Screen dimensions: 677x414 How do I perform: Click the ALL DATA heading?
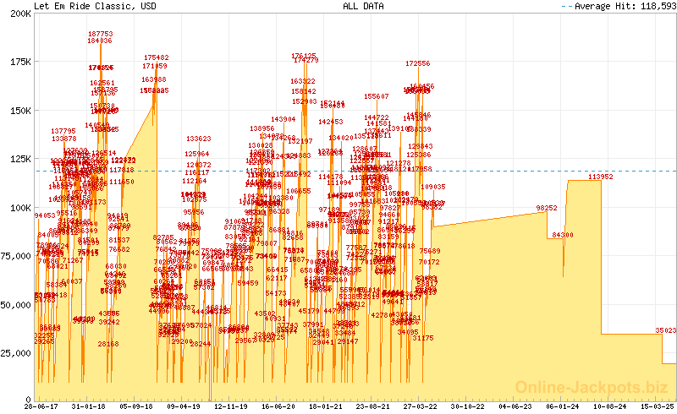(363, 6)
